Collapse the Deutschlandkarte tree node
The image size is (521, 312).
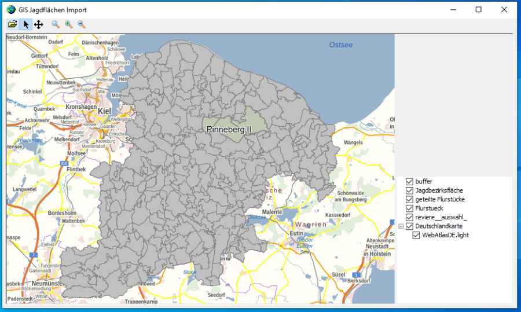click(x=401, y=226)
